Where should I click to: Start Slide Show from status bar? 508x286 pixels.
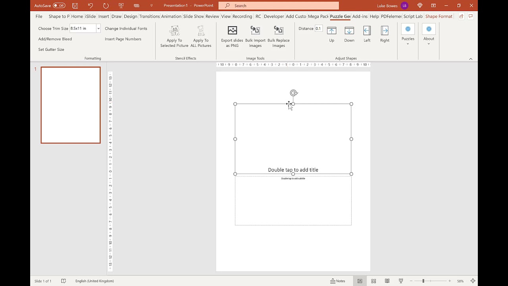coord(401,281)
